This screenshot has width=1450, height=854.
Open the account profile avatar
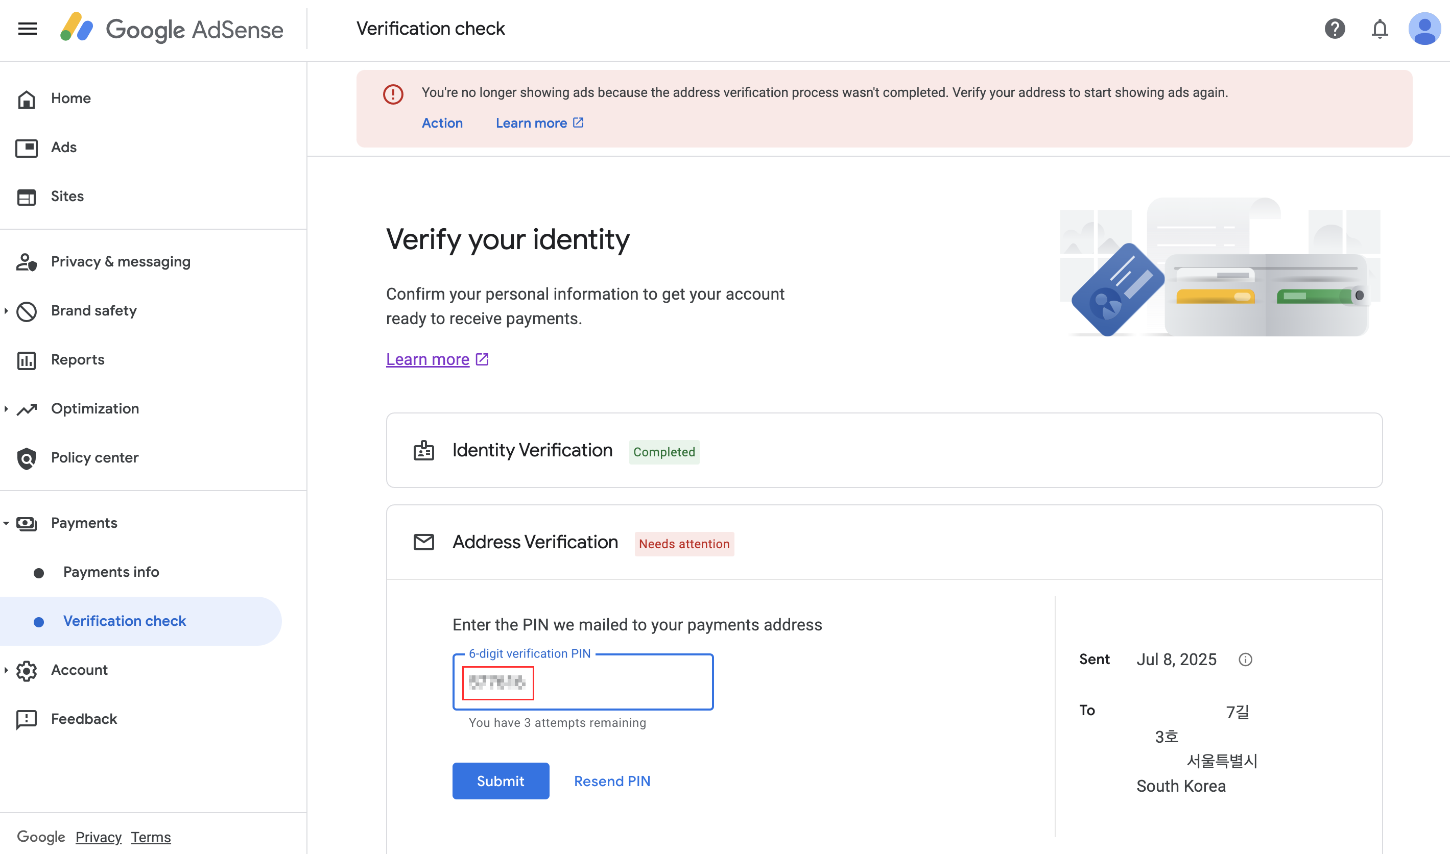1424,29
